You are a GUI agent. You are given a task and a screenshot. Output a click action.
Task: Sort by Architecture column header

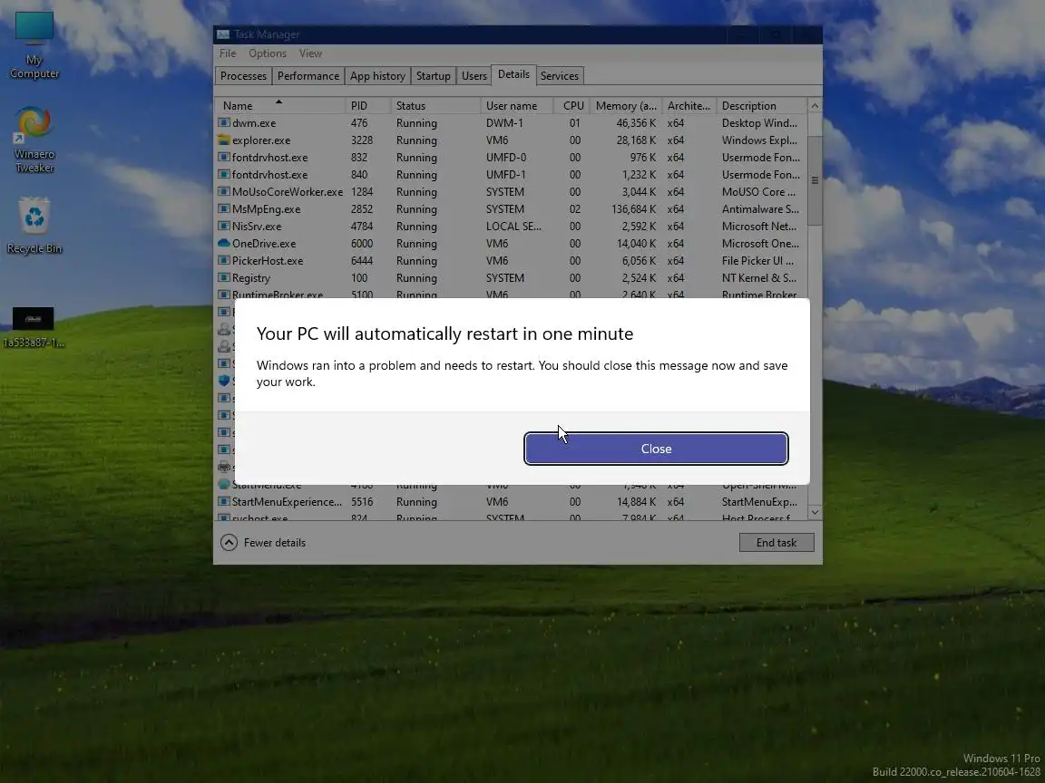[689, 106]
